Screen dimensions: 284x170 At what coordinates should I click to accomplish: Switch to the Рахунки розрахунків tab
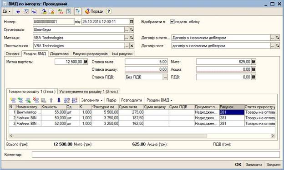click(x=90, y=54)
